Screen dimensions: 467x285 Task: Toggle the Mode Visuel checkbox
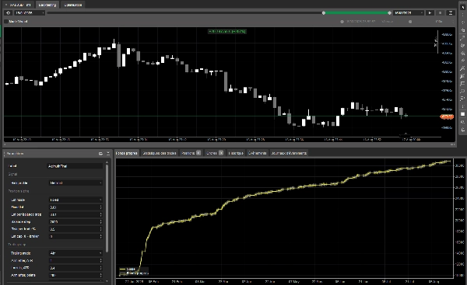tap(6, 22)
